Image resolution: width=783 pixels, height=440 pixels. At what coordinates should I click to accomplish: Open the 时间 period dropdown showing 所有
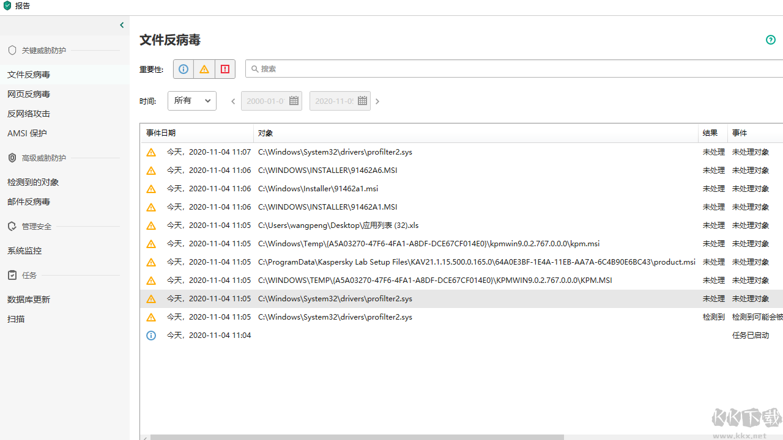192,101
